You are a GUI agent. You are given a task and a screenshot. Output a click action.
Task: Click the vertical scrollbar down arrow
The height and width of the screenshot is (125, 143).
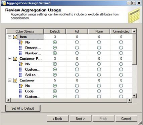(134, 96)
